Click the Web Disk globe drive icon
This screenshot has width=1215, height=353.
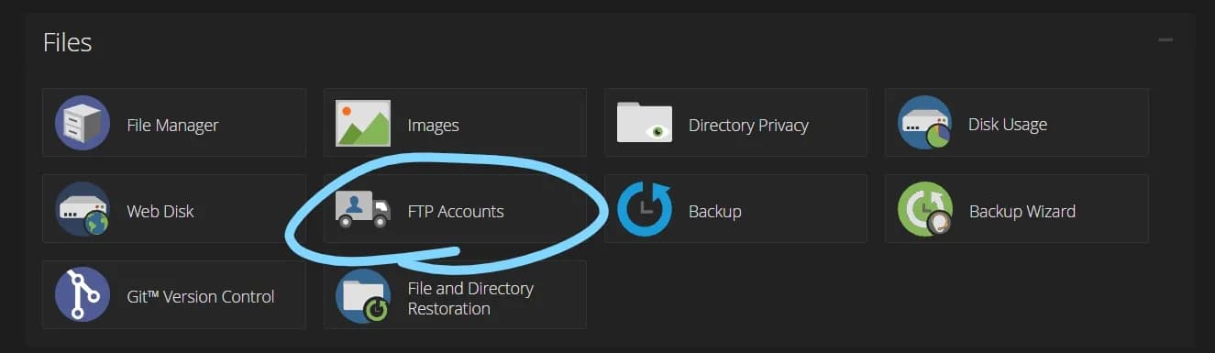tap(83, 209)
